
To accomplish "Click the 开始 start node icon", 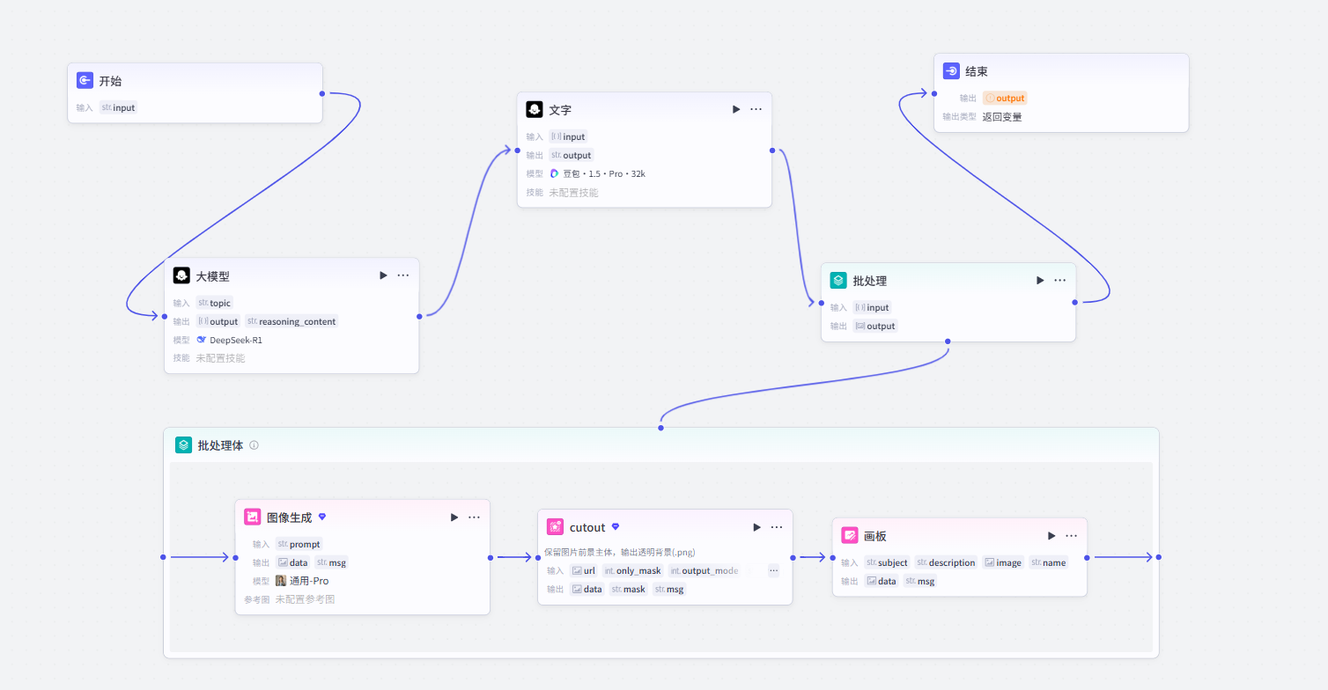I will [85, 80].
